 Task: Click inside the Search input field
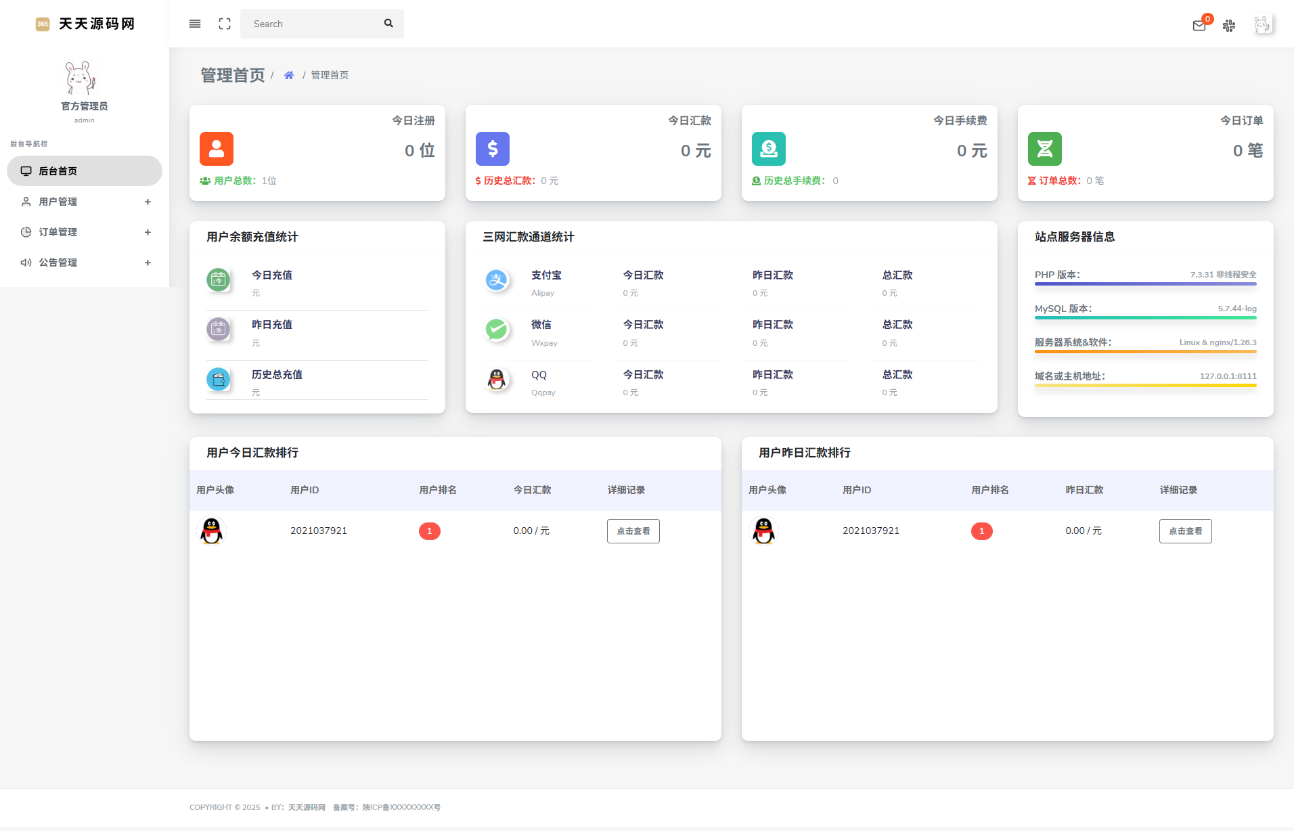(x=311, y=23)
